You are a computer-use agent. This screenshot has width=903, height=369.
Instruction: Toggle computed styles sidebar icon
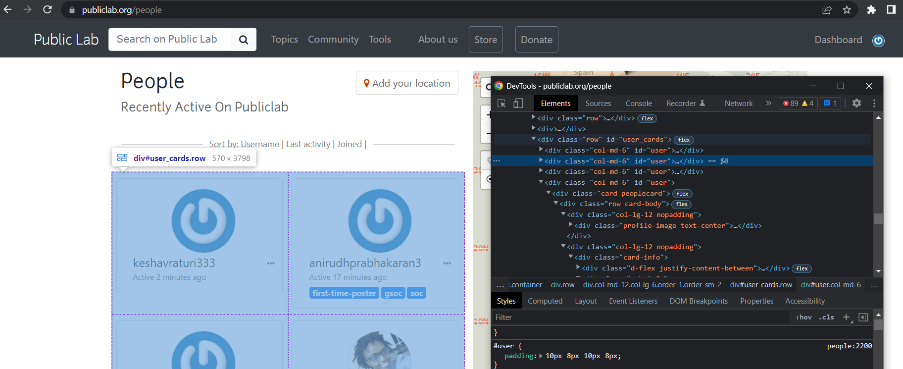(863, 317)
